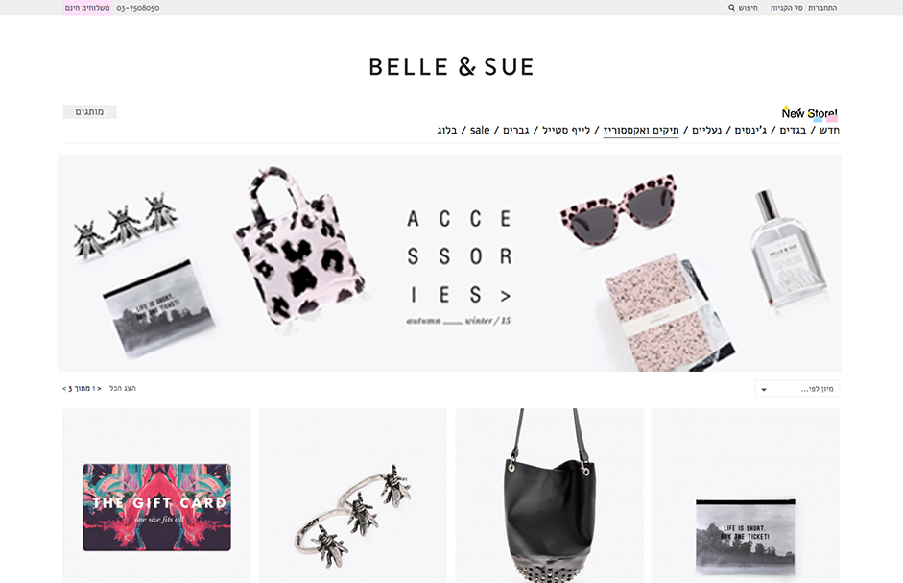Open the גברים menu item
This screenshot has width=903, height=583.
[x=516, y=130]
